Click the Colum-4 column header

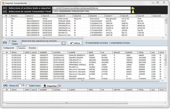coord(65,16)
